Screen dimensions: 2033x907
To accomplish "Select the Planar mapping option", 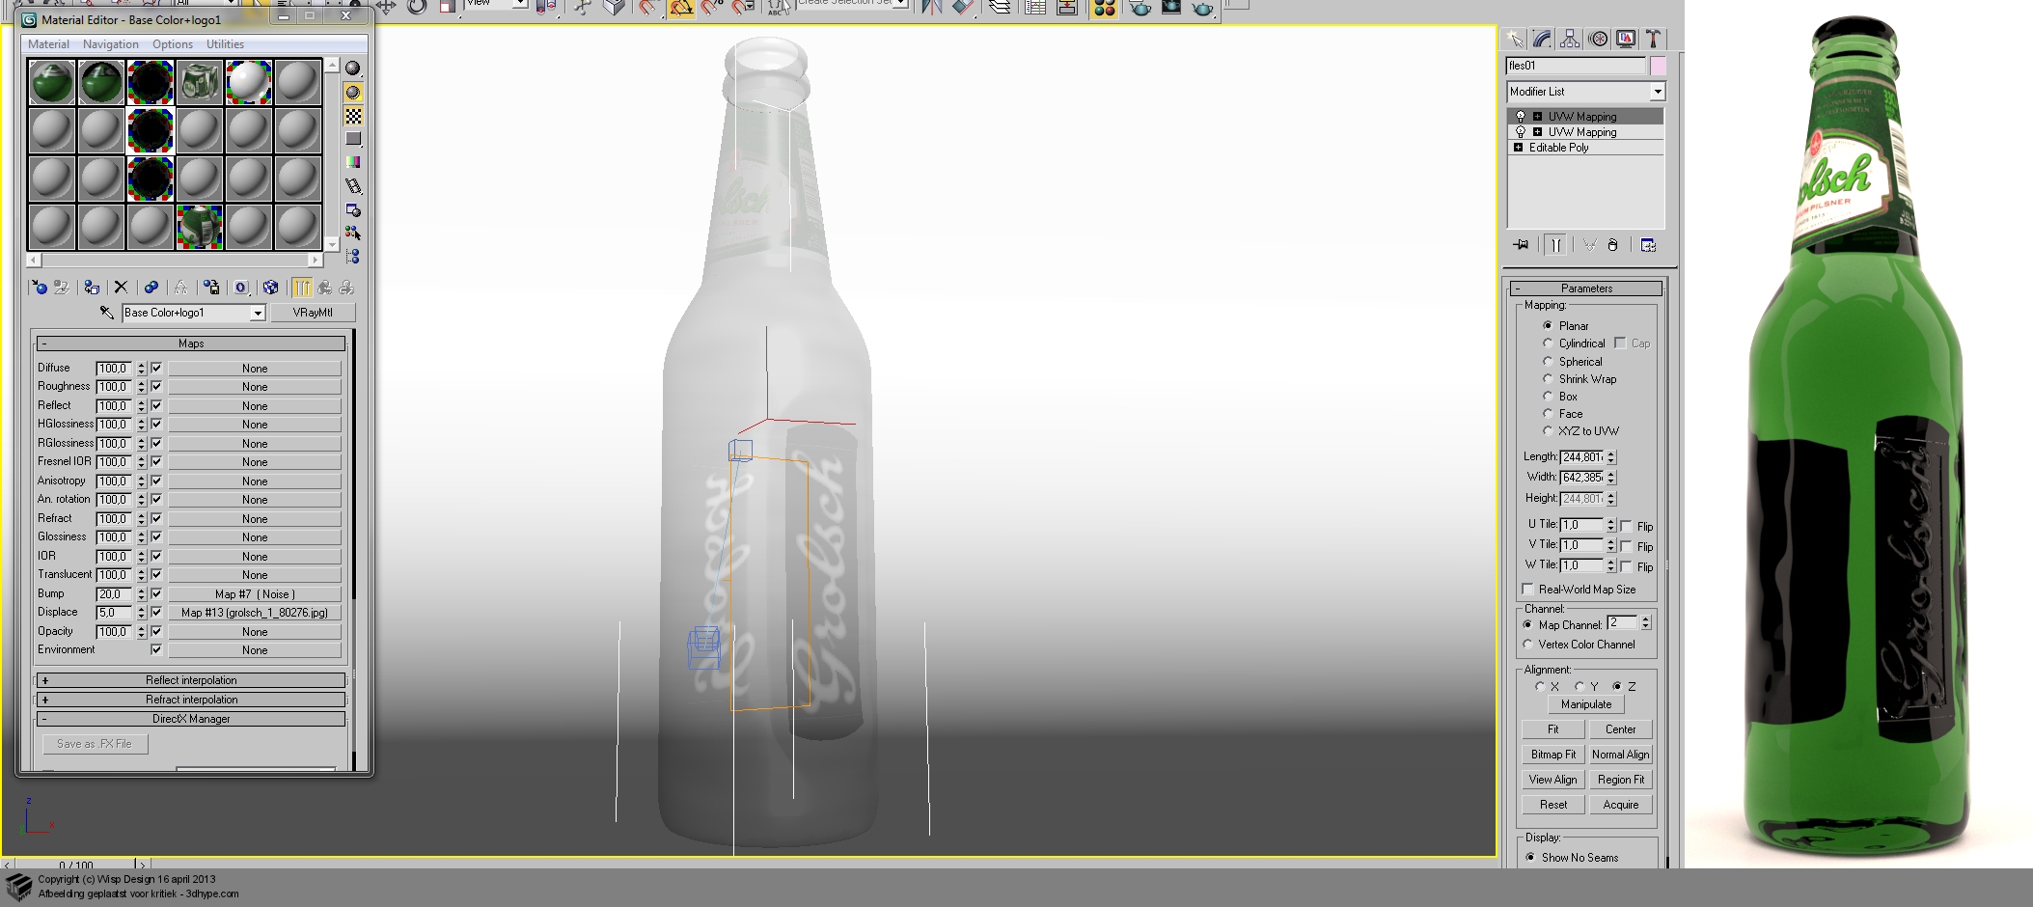I will (x=1548, y=326).
